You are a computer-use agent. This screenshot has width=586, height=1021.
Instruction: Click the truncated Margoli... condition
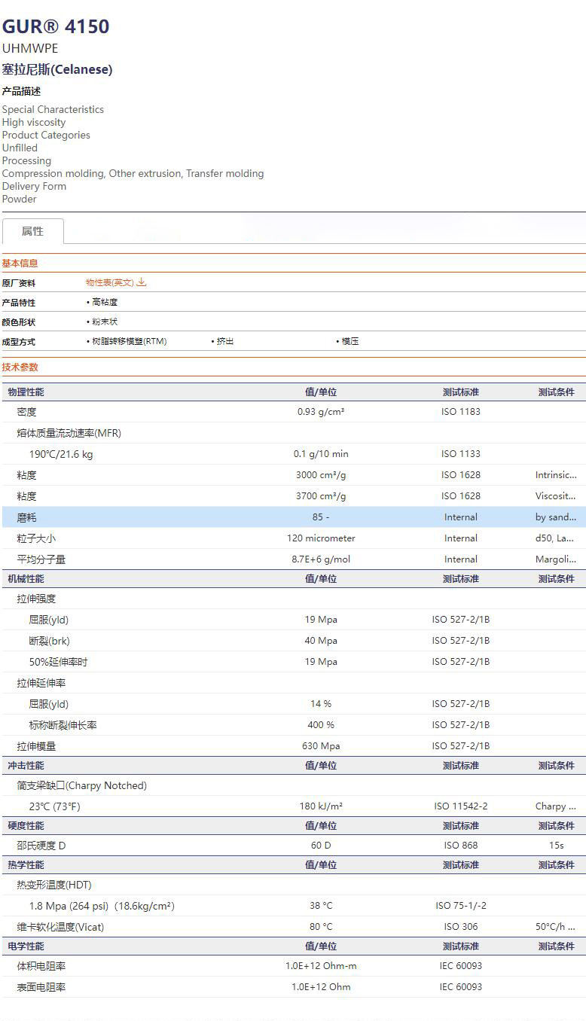pyautogui.click(x=556, y=559)
